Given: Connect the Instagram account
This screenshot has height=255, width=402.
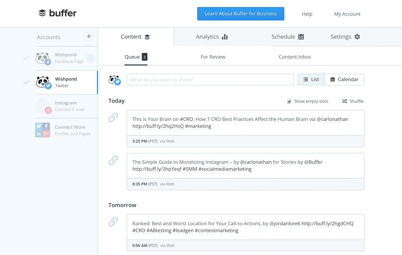Looking at the screenshot, I should [66, 106].
